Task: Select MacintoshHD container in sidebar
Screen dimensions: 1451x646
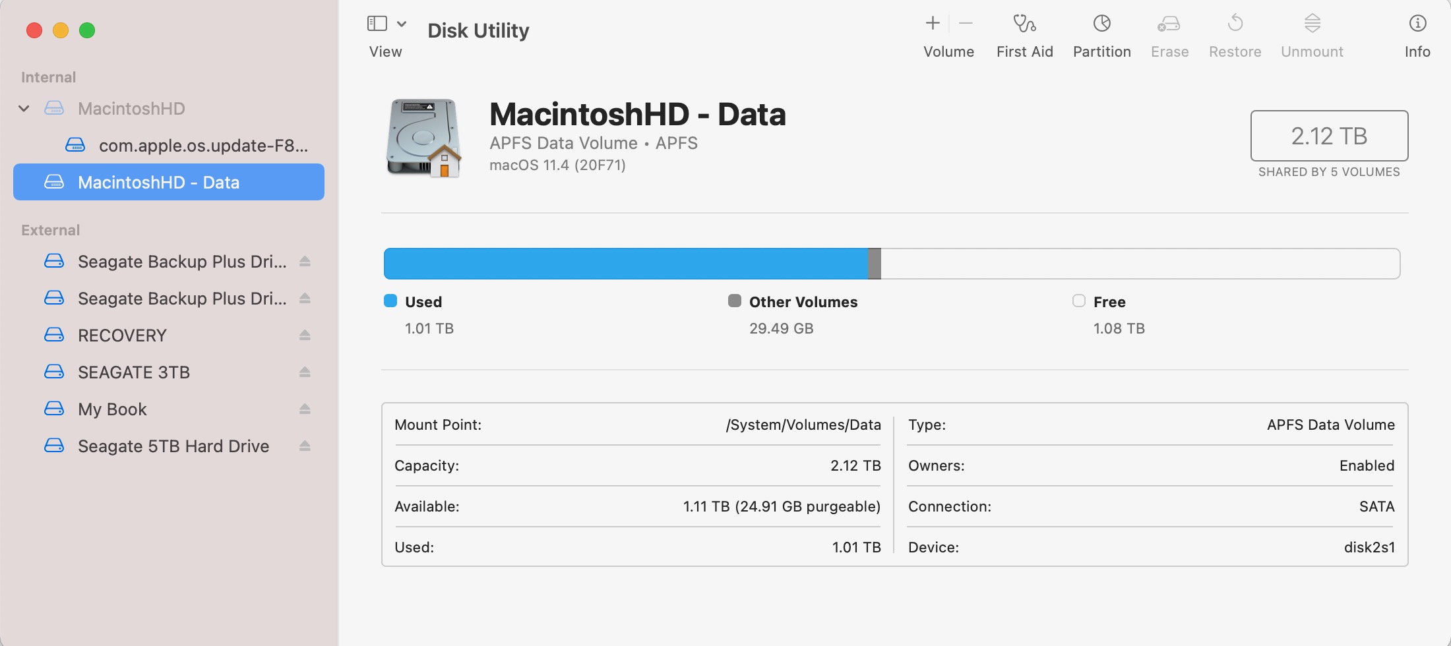Action: (170, 108)
